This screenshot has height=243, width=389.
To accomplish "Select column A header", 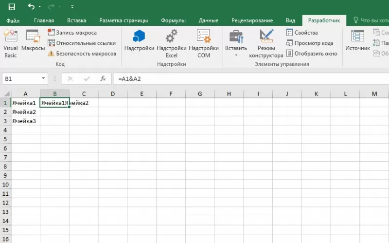I will pos(25,93).
